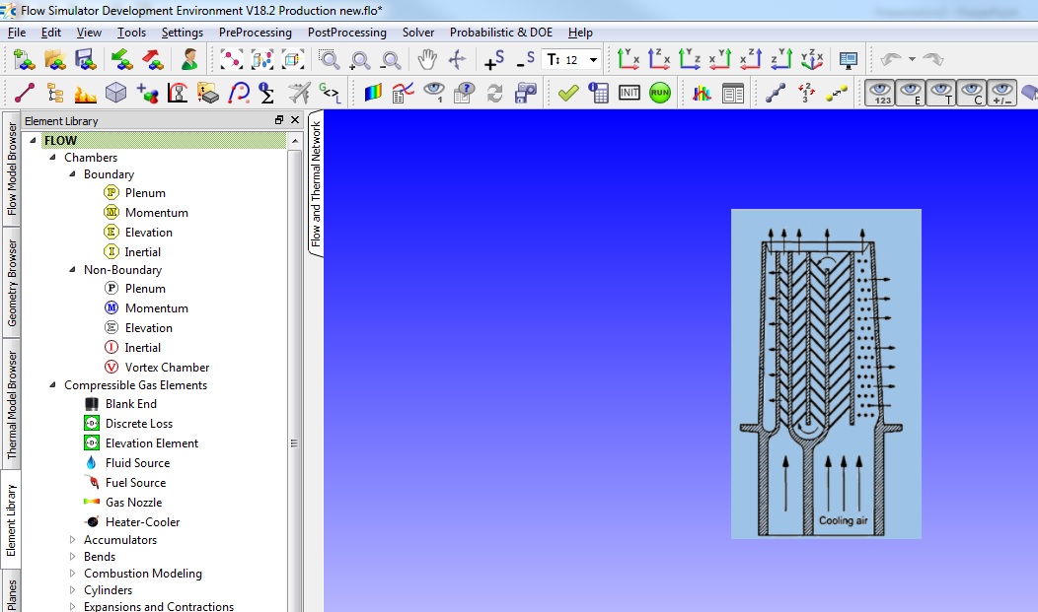Open the PostProcessing menu

[x=346, y=33]
